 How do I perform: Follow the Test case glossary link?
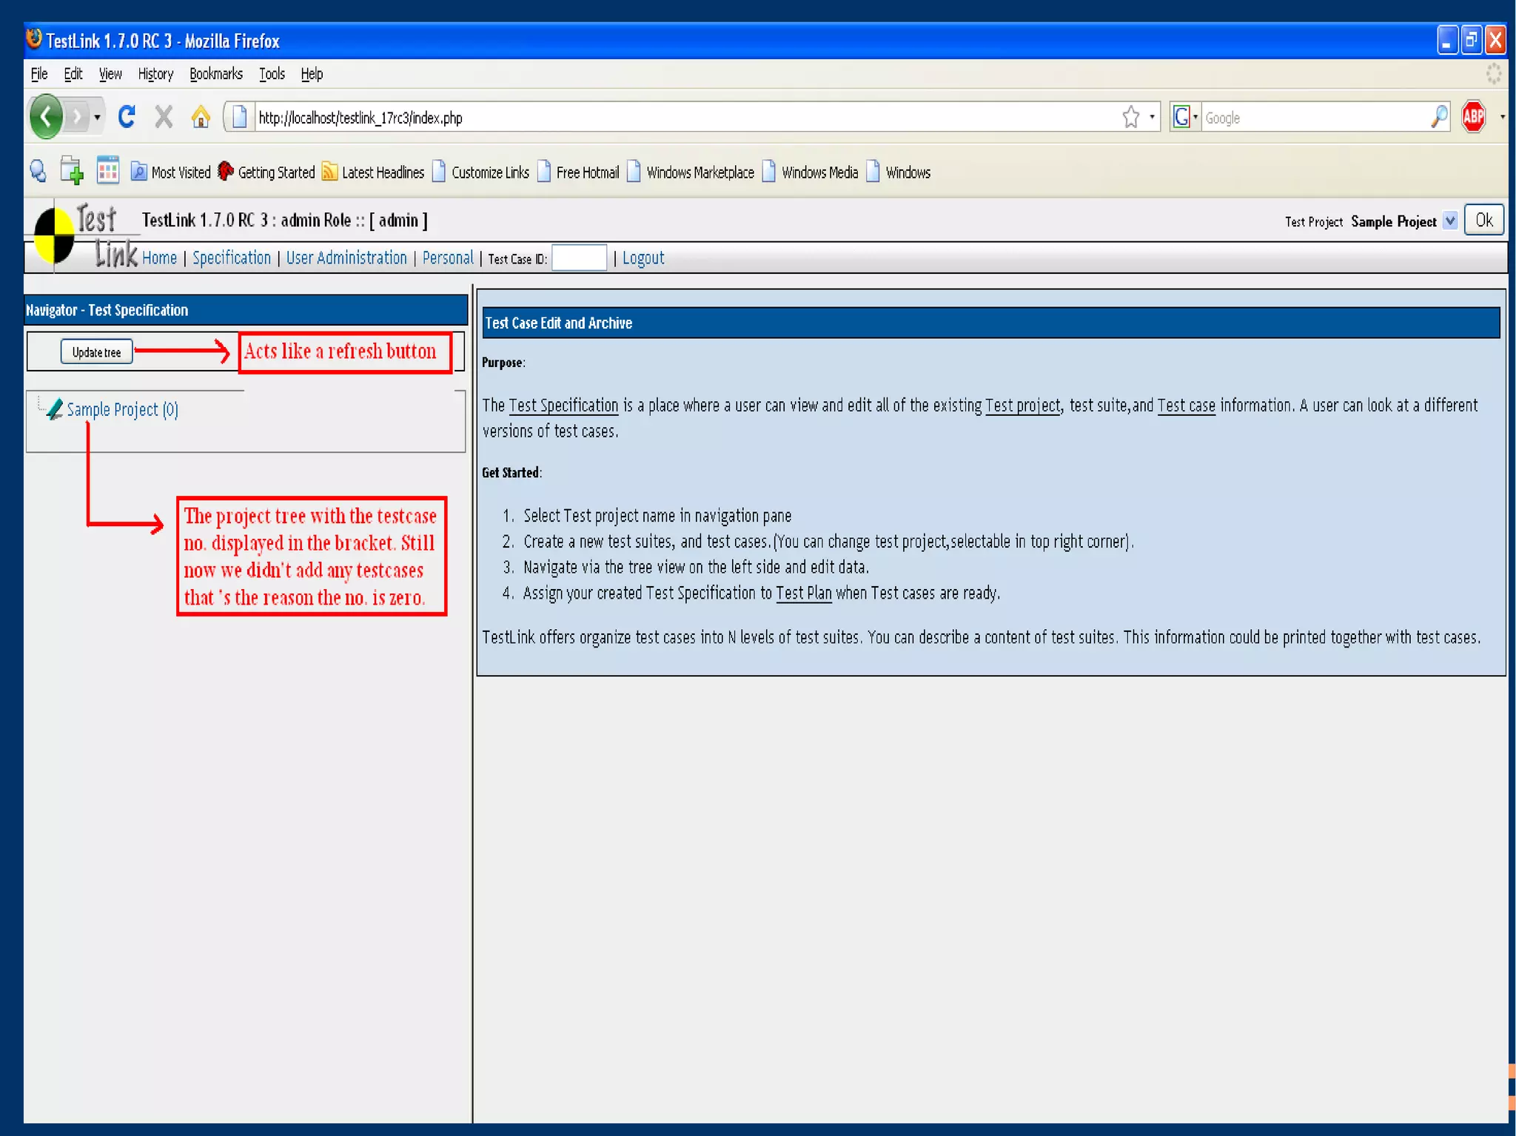pyautogui.click(x=1186, y=406)
